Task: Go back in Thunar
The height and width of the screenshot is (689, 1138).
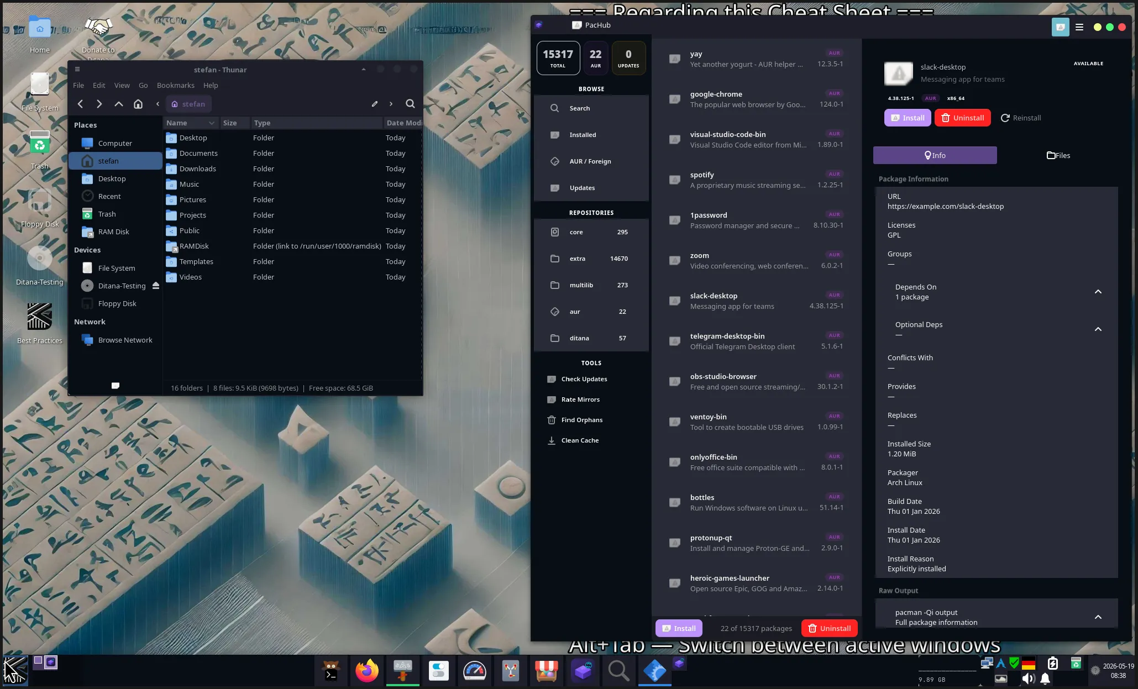Action: click(81, 104)
